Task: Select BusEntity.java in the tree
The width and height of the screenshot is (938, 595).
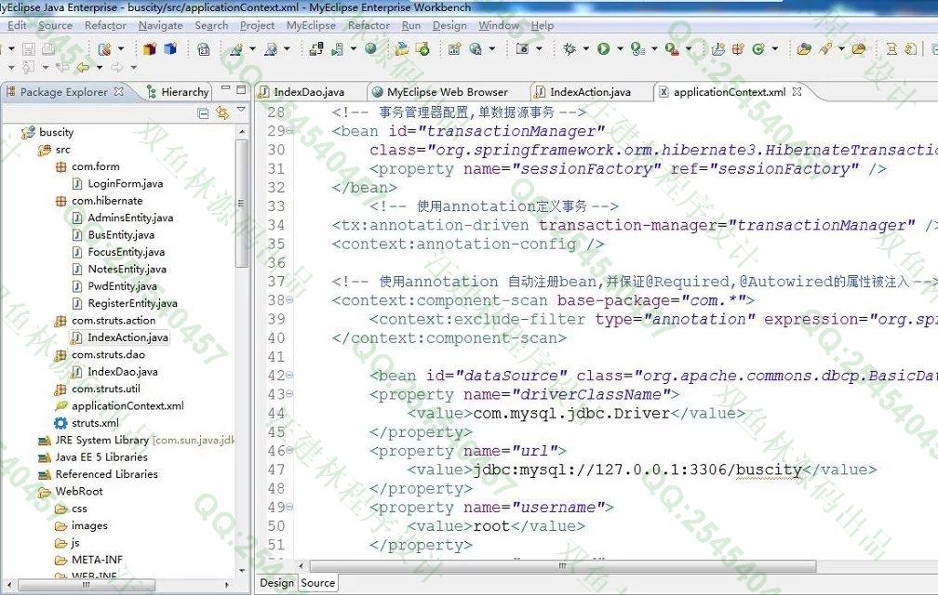Action: pos(121,235)
